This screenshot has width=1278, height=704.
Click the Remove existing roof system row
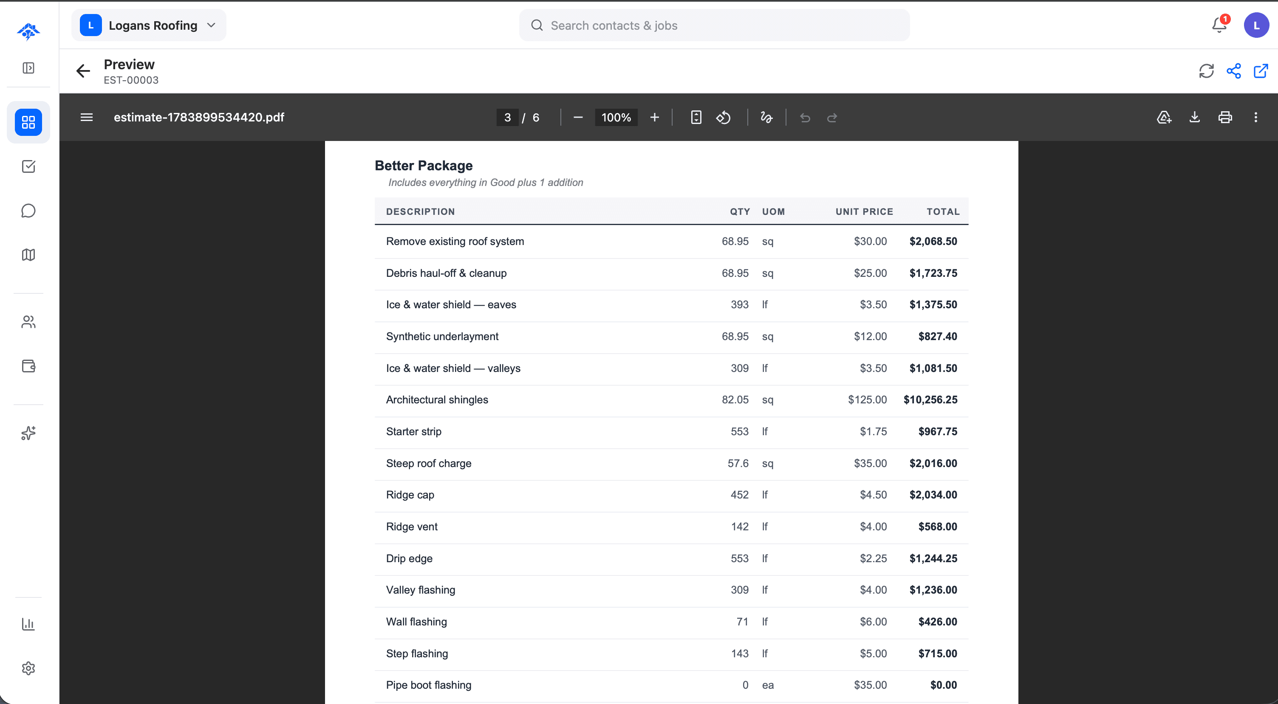pyautogui.click(x=671, y=242)
